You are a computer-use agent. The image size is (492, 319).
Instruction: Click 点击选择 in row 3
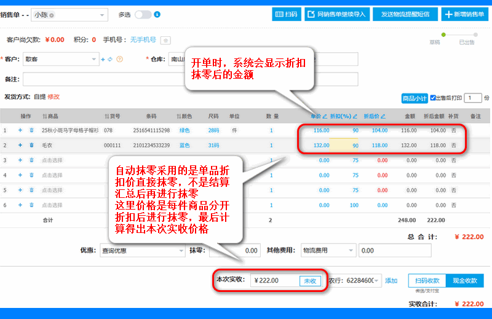pyautogui.click(x=52, y=160)
